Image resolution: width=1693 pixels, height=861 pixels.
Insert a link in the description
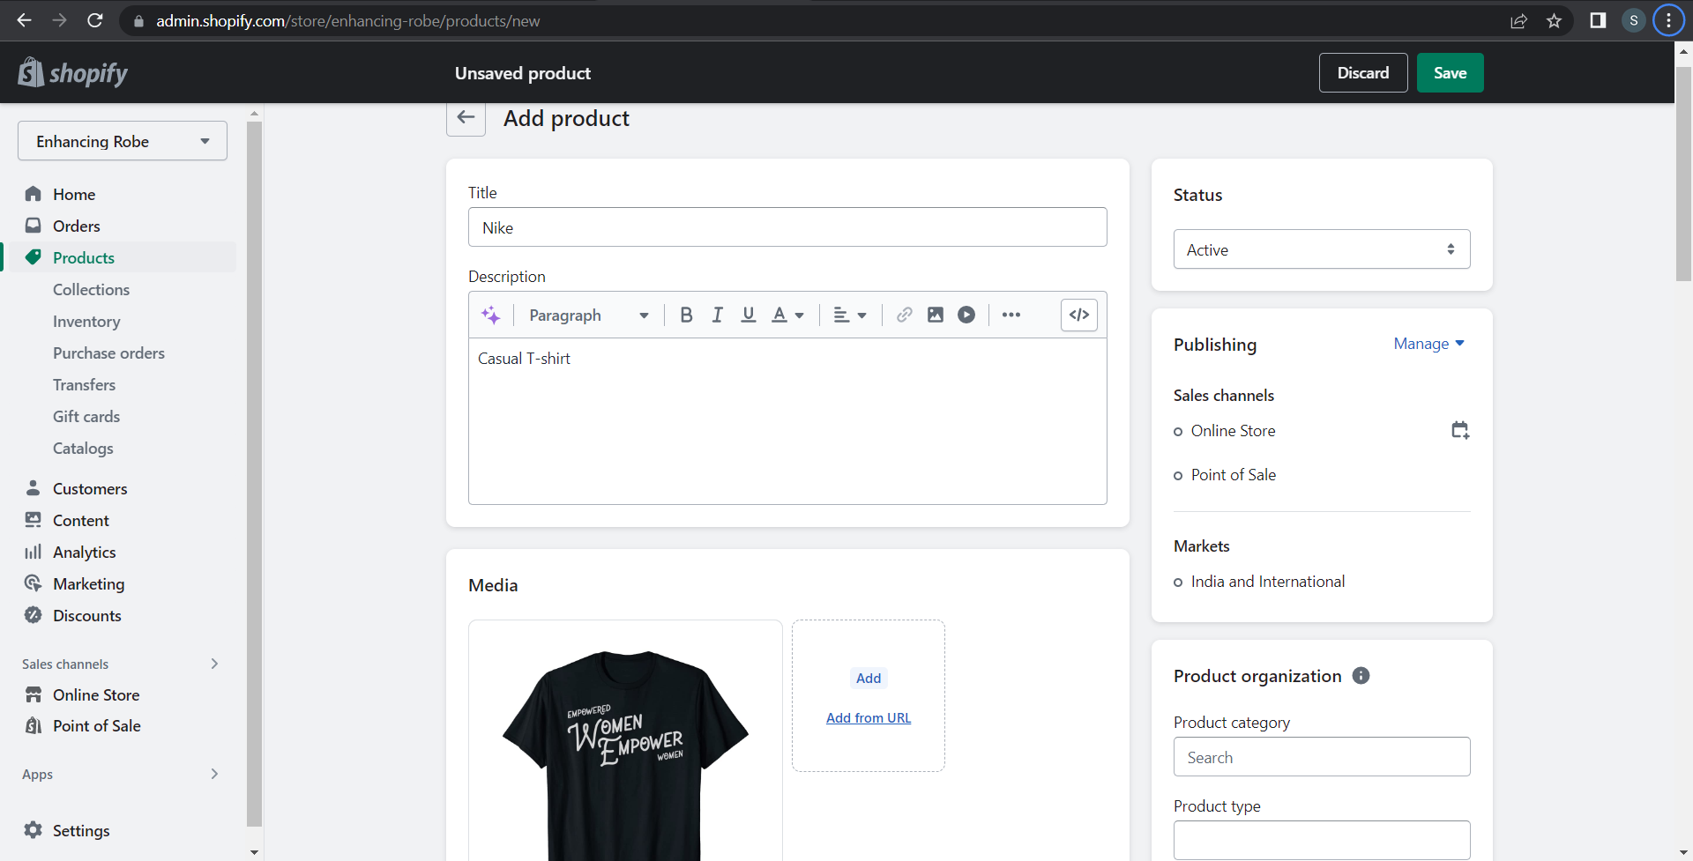click(x=904, y=315)
